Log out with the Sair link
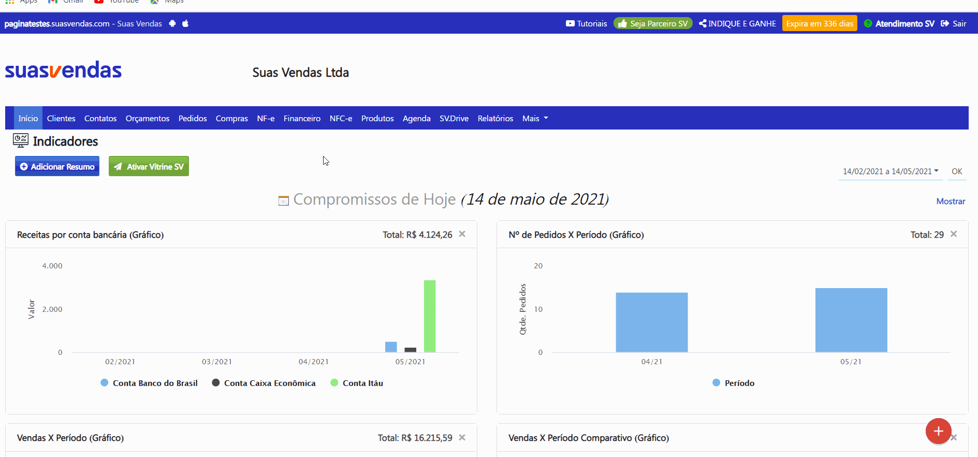The height and width of the screenshot is (458, 978). click(x=954, y=23)
